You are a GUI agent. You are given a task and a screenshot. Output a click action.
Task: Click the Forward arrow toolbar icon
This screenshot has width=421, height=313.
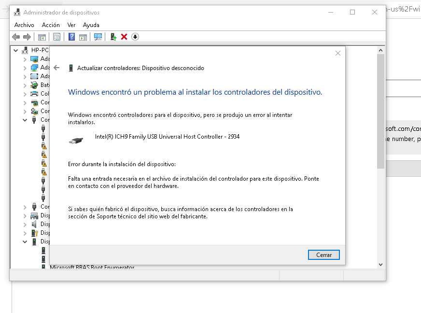coord(27,37)
